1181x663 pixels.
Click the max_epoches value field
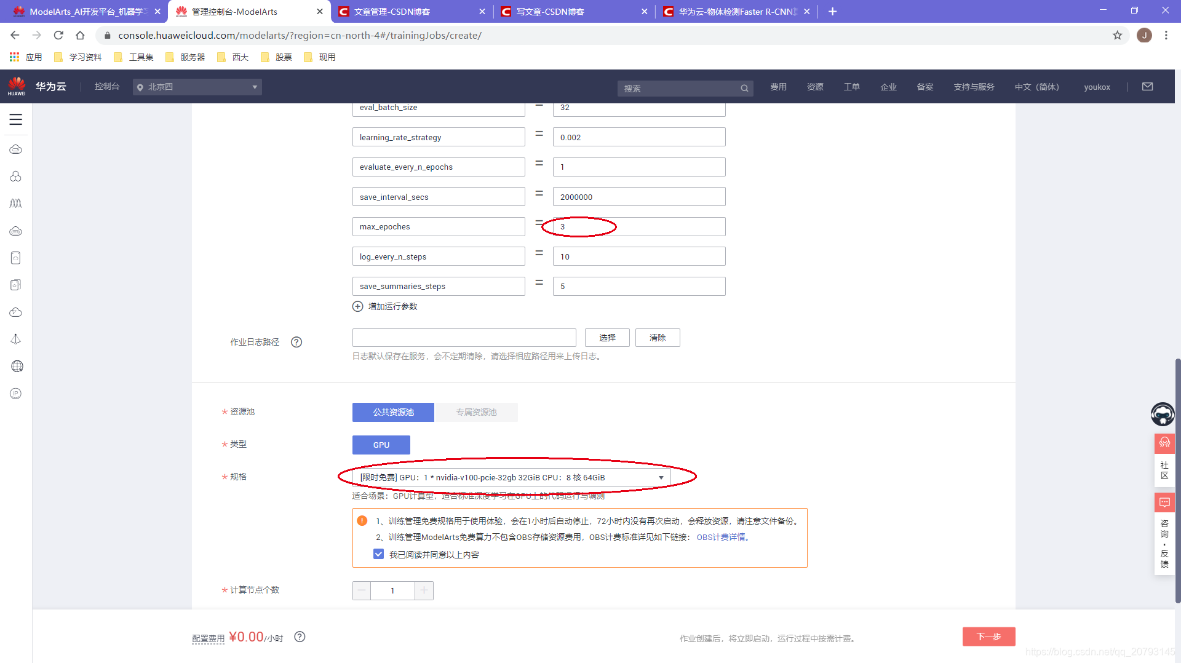click(639, 226)
